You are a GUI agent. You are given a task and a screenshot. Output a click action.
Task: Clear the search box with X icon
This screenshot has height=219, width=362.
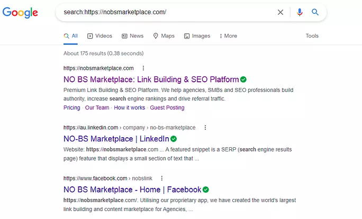click(x=280, y=12)
